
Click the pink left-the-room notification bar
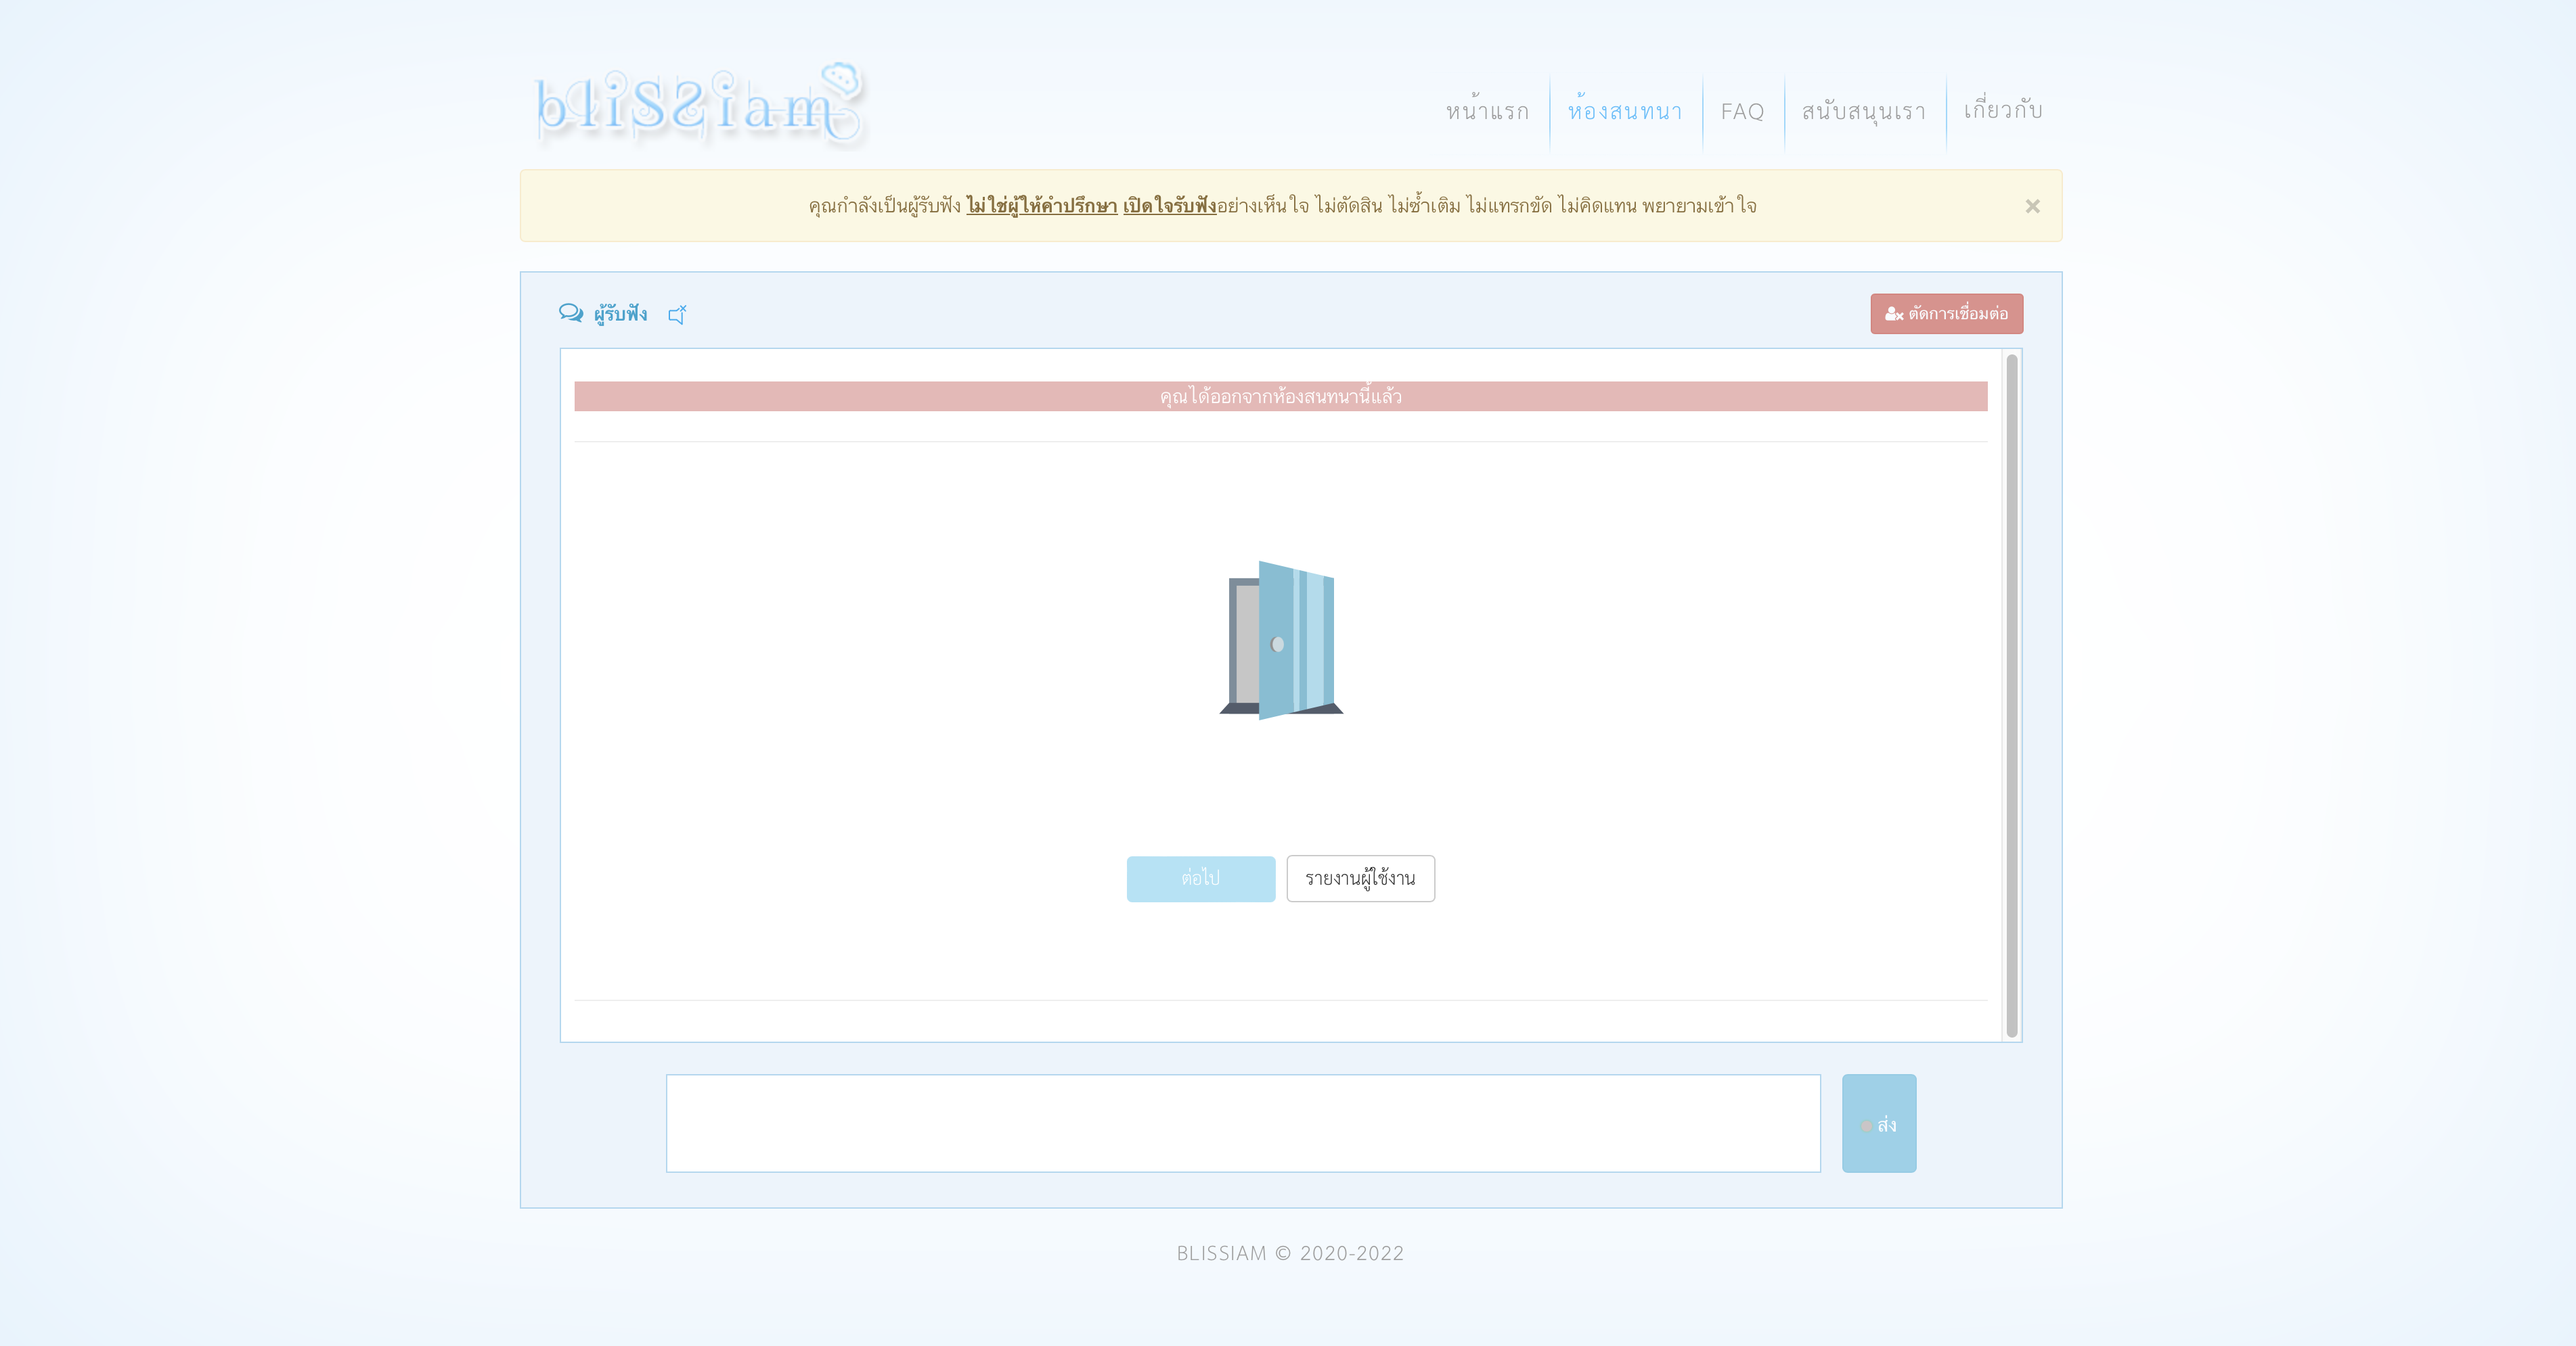[x=1280, y=397]
